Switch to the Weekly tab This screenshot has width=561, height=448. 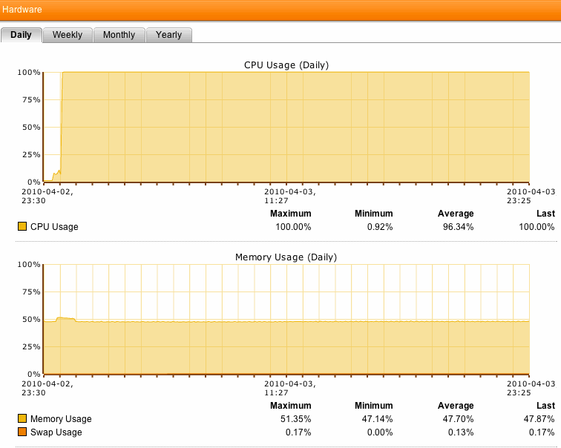(68, 35)
